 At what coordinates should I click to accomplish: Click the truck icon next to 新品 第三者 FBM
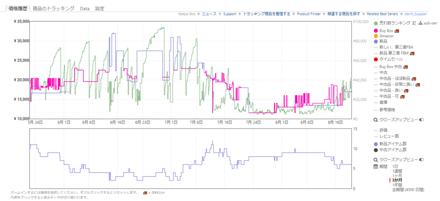[x=412, y=53]
